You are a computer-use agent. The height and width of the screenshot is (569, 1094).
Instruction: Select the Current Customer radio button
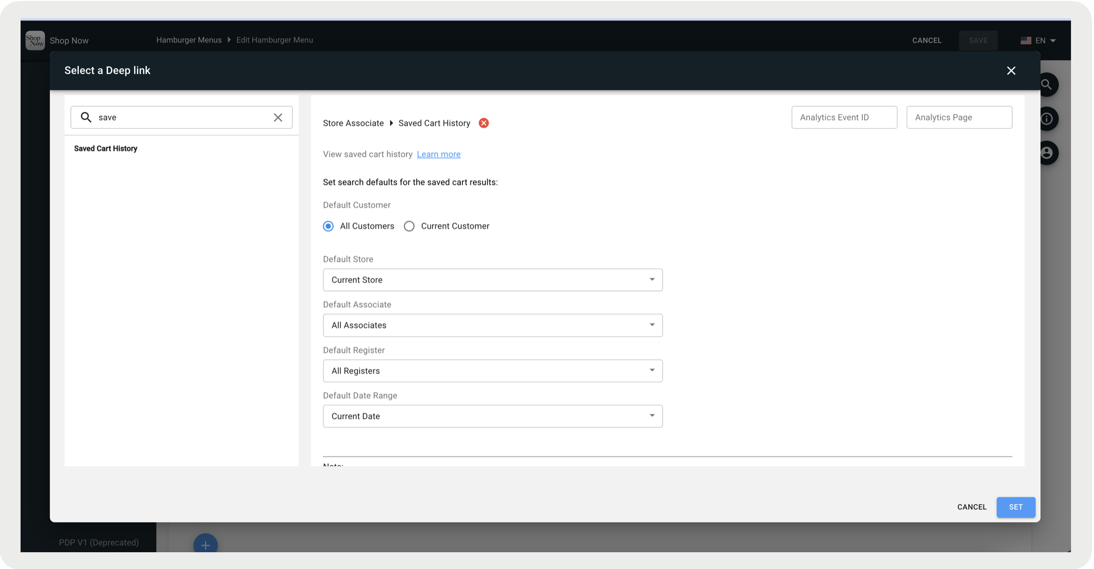409,226
